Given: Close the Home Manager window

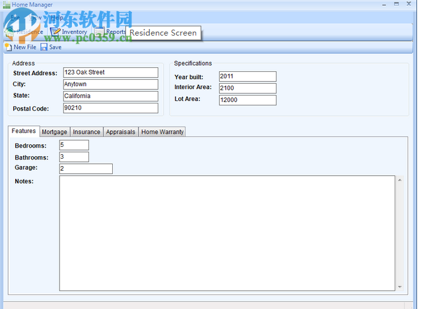Looking at the screenshot, I should (409, 4).
